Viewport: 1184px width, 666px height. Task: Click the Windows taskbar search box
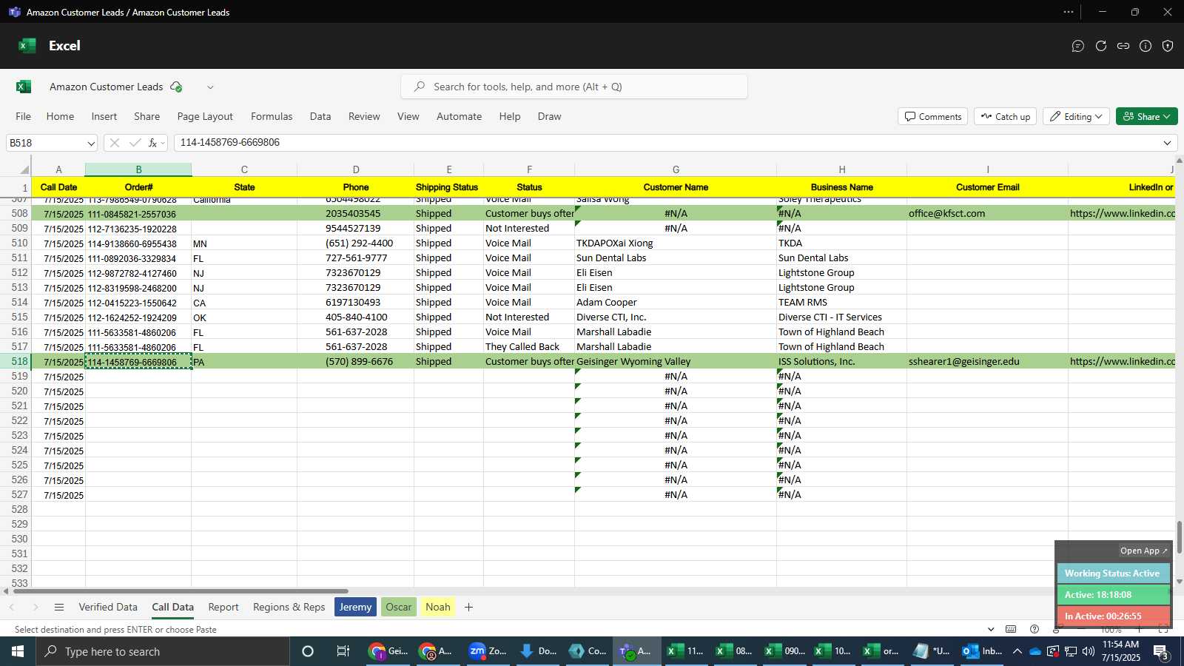[163, 651]
